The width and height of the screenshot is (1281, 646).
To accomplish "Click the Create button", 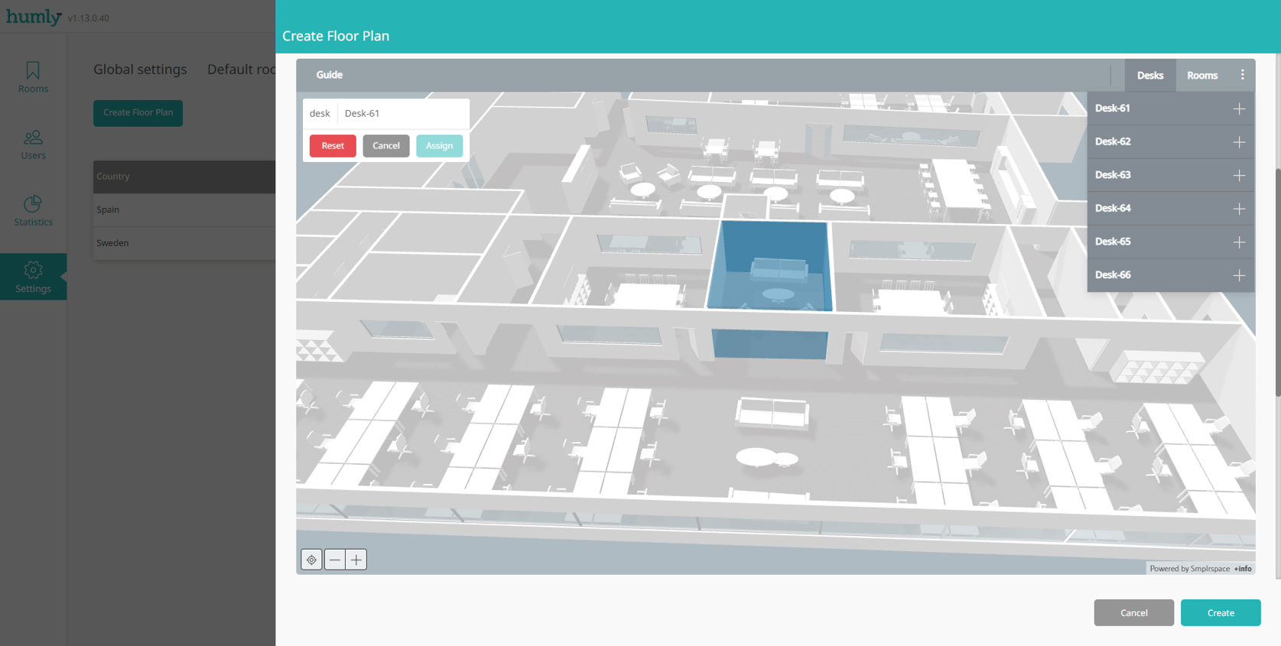I will [1221, 612].
